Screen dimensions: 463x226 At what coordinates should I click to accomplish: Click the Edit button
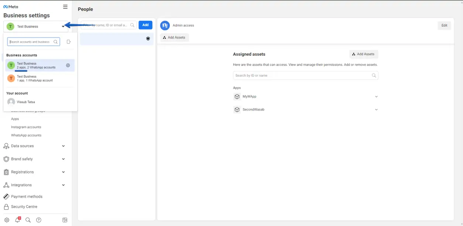tap(444, 25)
